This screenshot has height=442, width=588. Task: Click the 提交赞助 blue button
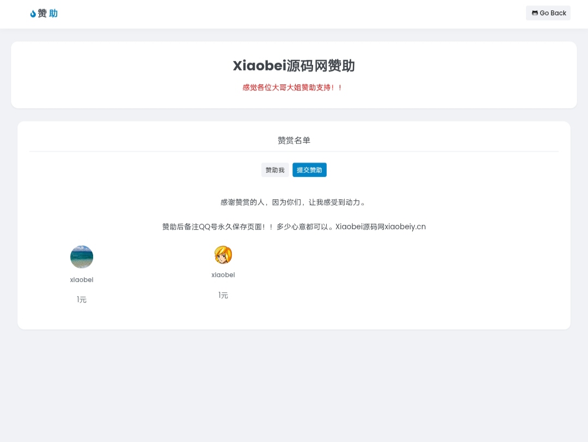(309, 170)
